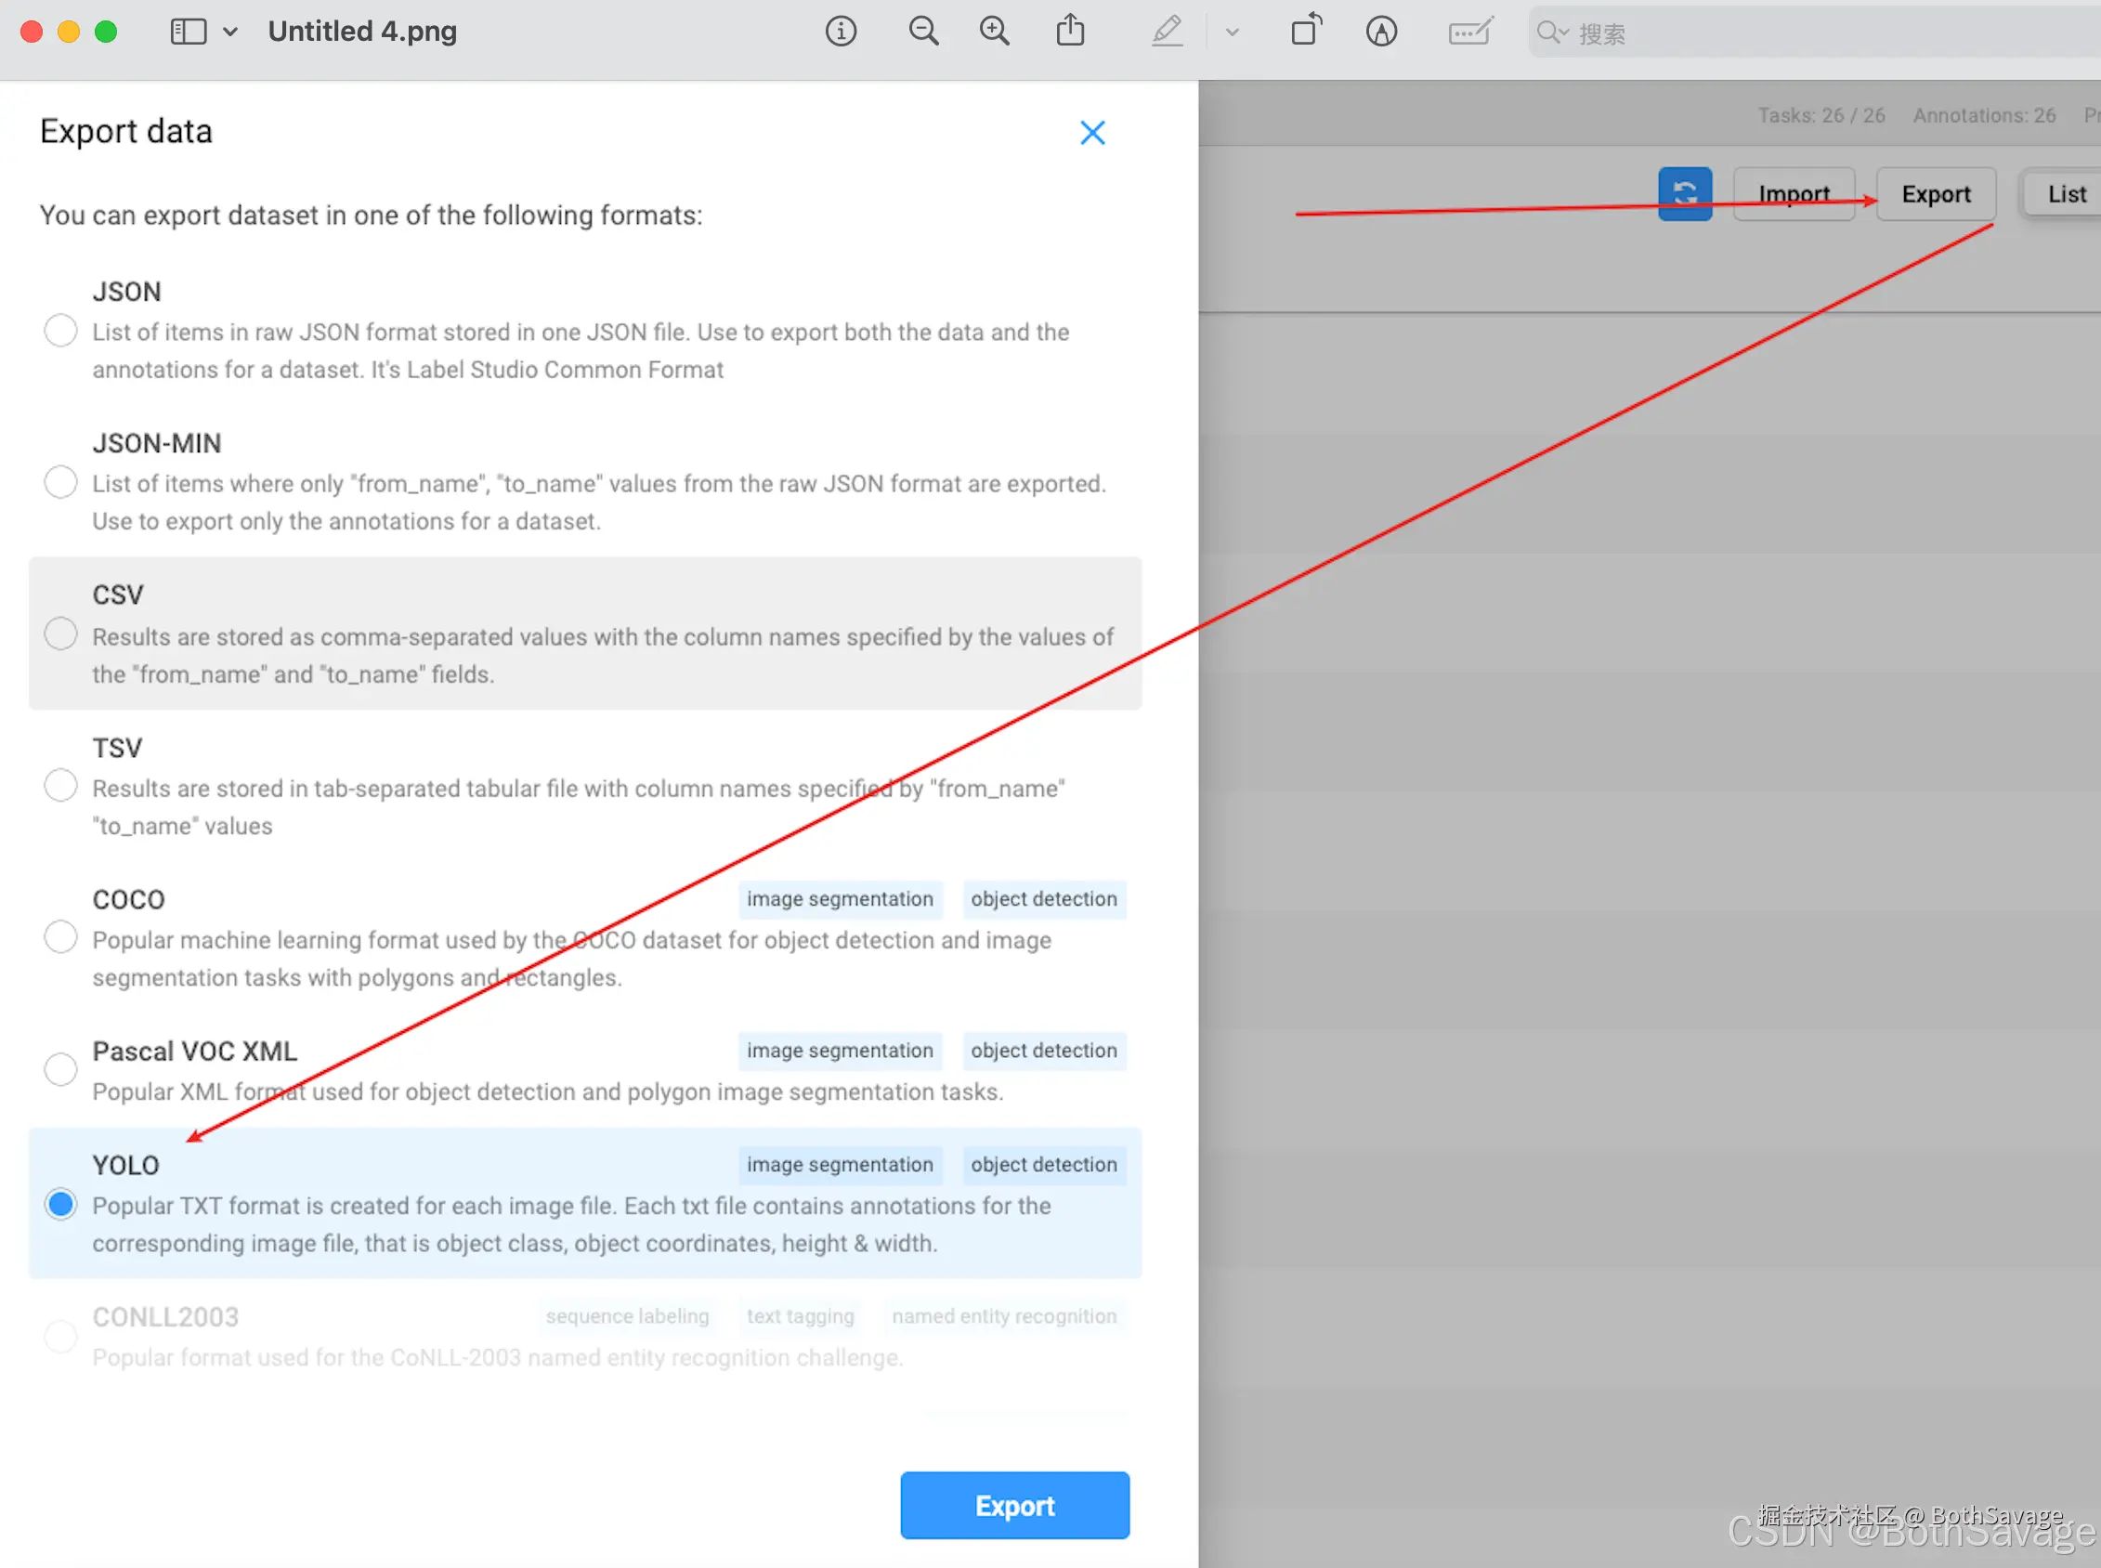The image size is (2101, 1568).
Task: Open the Share icon in Preview toolbar
Action: (1070, 31)
